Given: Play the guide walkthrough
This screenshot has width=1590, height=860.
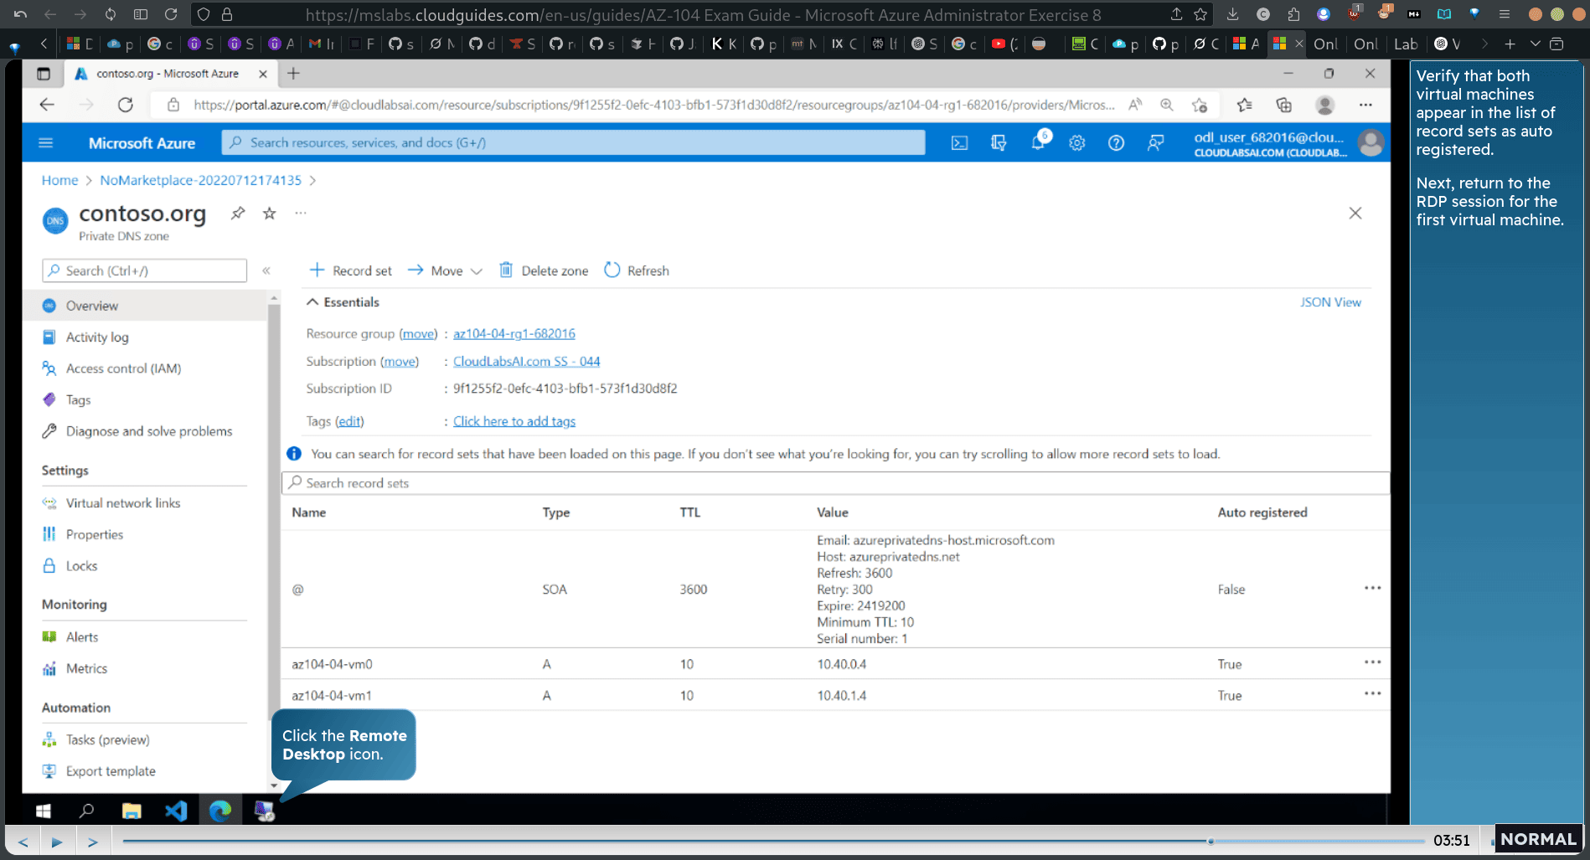Looking at the screenshot, I should (x=57, y=842).
